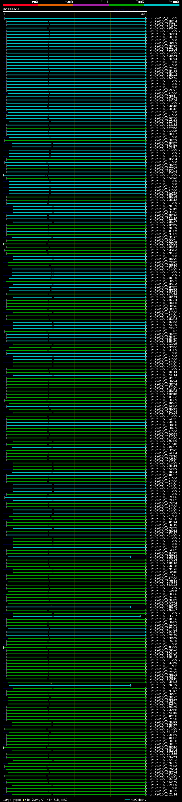Select the UniRef100_Q8K3U7 label

click(x=163, y=610)
